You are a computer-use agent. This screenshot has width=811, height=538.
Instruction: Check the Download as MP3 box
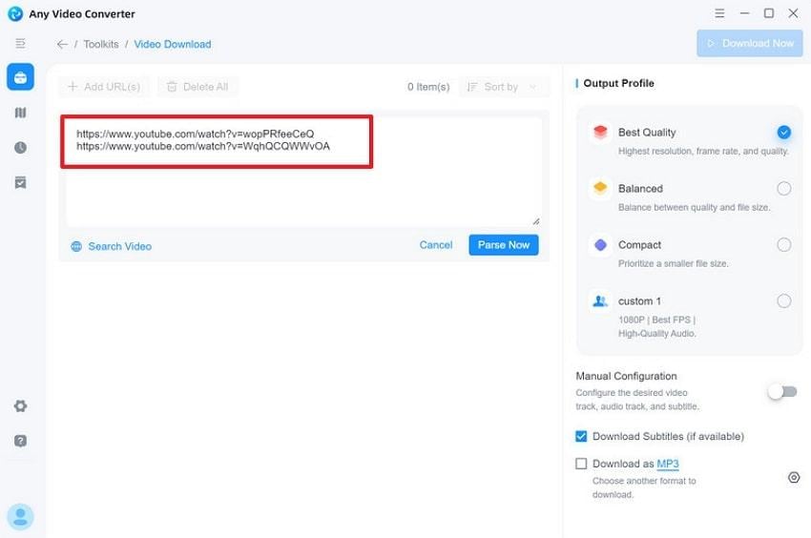tap(581, 464)
